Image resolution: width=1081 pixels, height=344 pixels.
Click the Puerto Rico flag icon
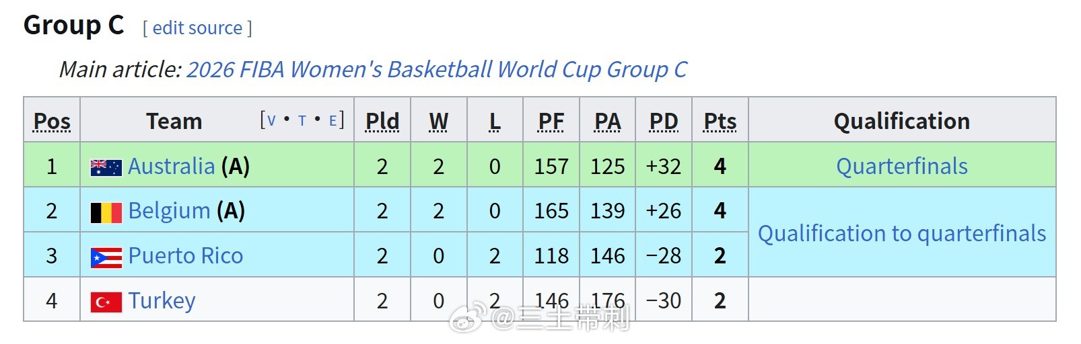106,257
